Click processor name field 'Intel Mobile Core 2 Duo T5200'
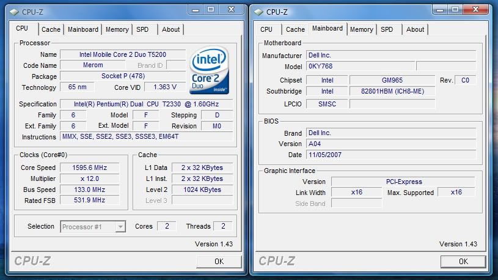 [123, 54]
